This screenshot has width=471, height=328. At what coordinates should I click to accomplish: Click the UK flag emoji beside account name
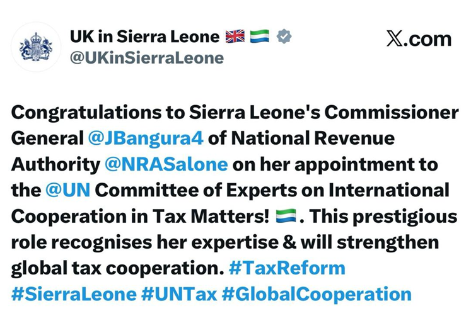click(235, 37)
